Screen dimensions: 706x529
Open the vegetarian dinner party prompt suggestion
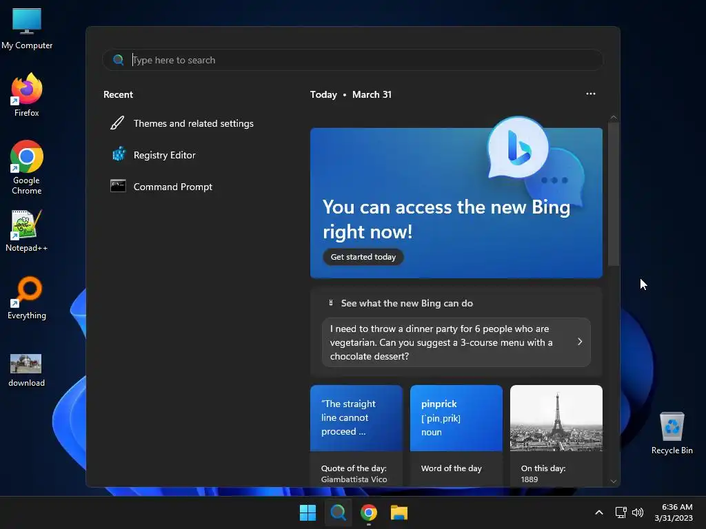coord(456,342)
